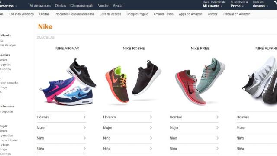Open the Lista de deseos dropdown in header
This screenshot has width=277, height=156.
[260, 4]
